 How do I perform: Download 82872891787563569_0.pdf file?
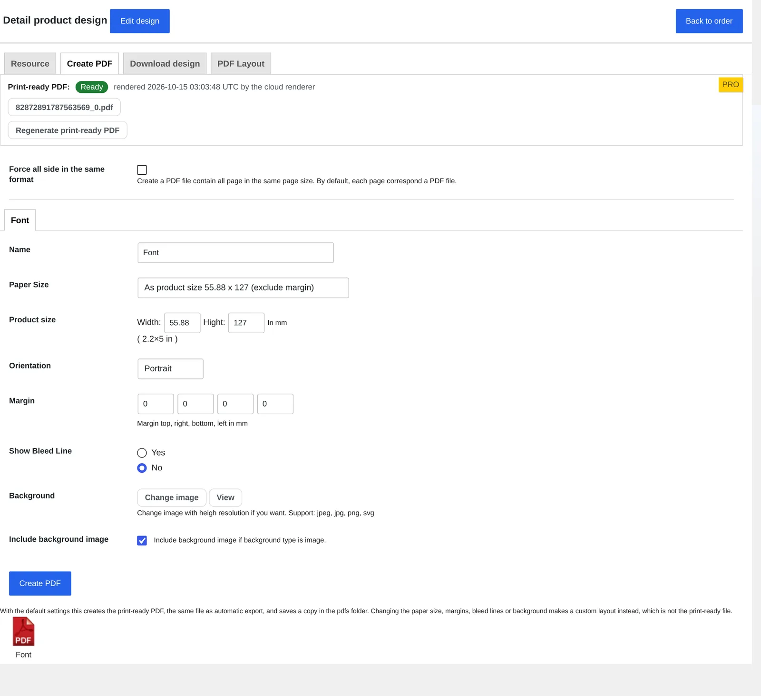click(64, 107)
